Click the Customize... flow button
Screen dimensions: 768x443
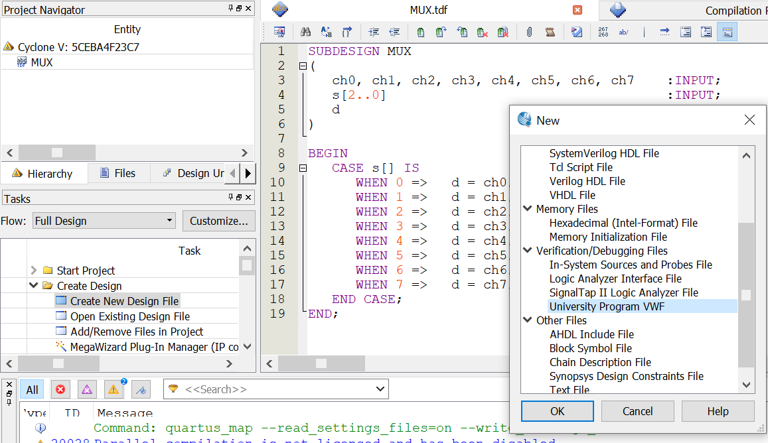click(x=219, y=221)
